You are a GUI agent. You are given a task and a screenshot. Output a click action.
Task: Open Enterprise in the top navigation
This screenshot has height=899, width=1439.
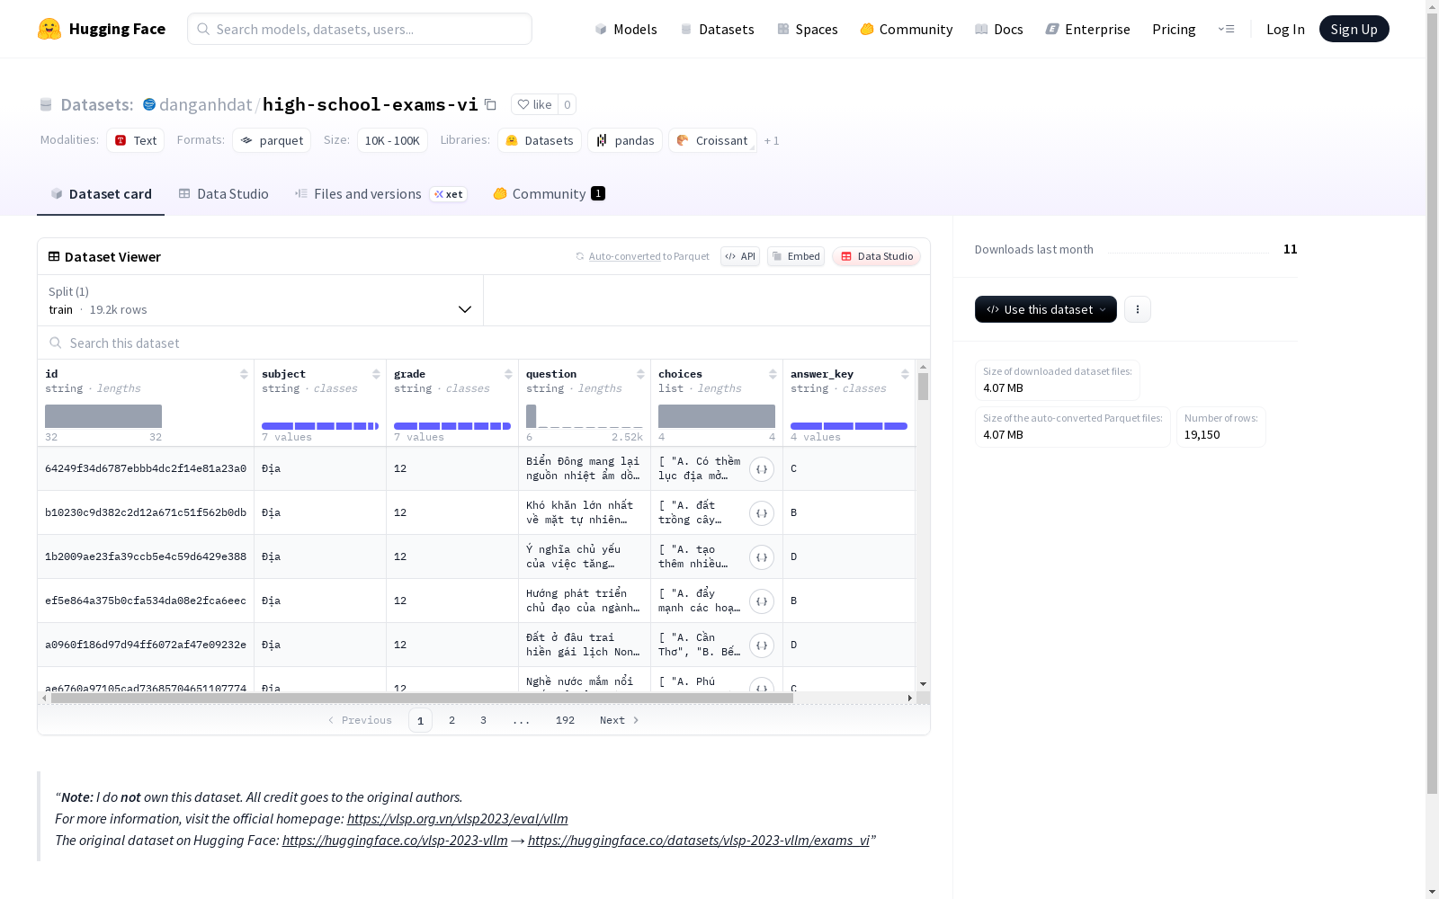(x=1087, y=29)
